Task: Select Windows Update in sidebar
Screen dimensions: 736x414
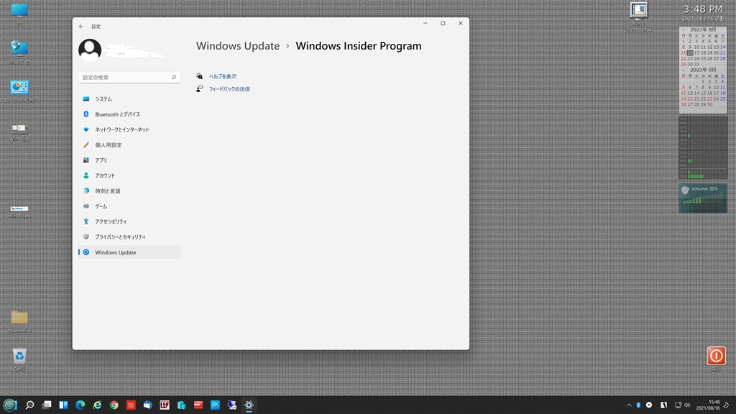Action: click(x=129, y=252)
